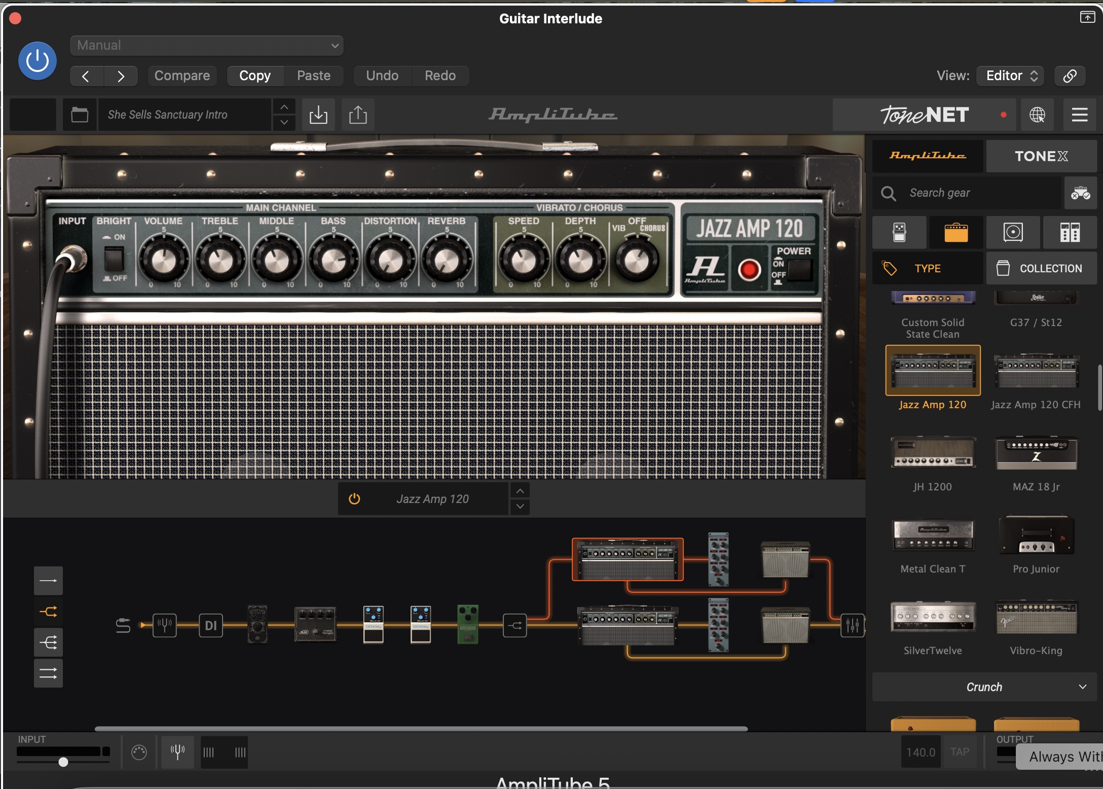
Task: Click the TAP tempo button
Action: tap(960, 752)
